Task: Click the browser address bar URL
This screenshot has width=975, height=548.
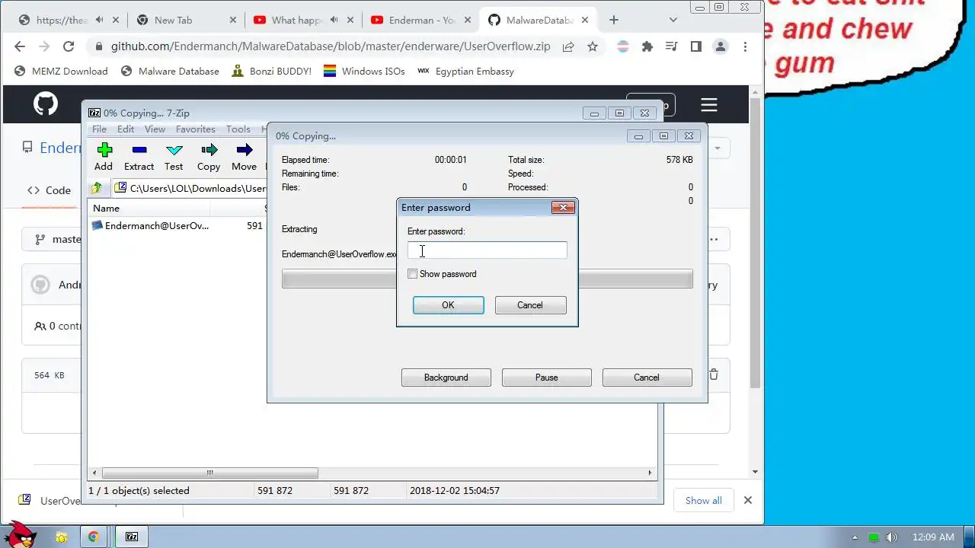Action: point(330,46)
